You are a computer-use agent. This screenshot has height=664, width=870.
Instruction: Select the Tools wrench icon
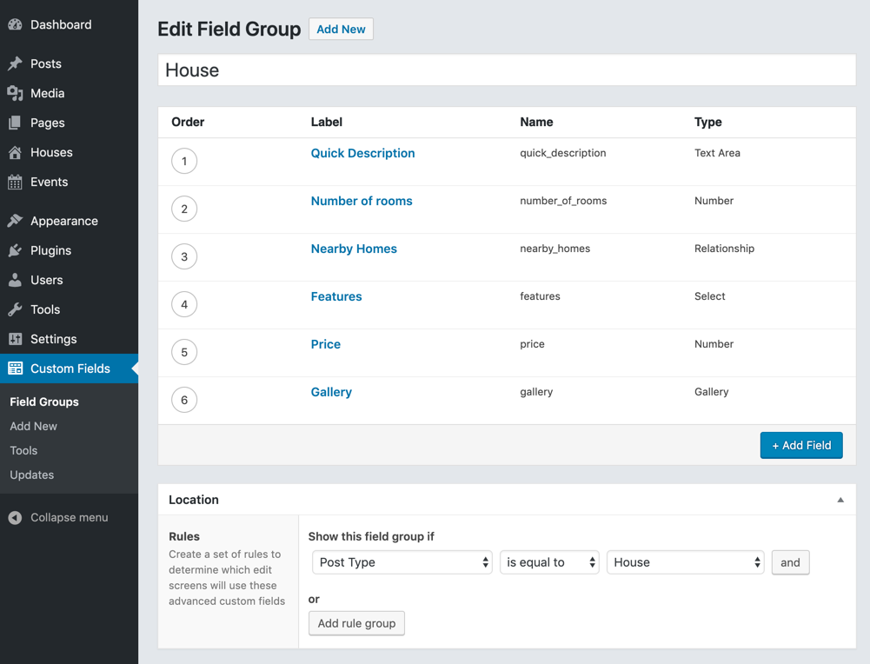coord(16,309)
